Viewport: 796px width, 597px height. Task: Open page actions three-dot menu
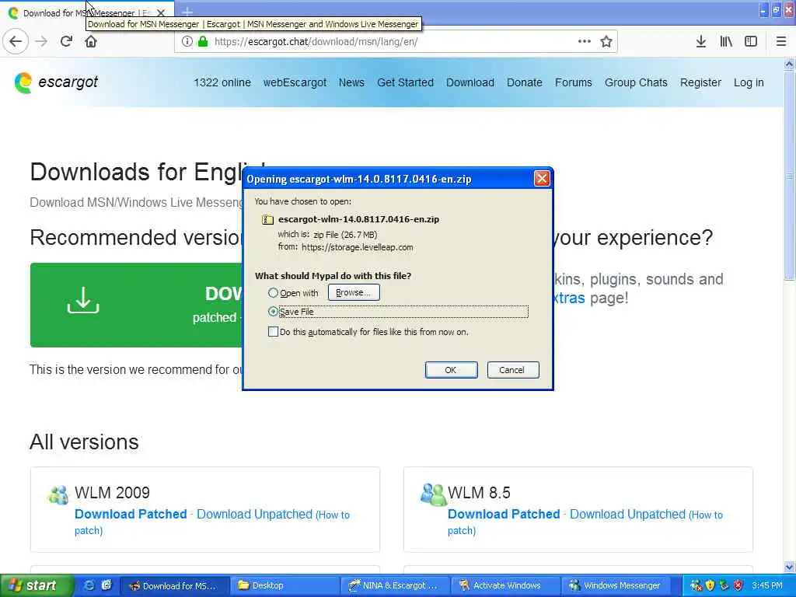(585, 42)
